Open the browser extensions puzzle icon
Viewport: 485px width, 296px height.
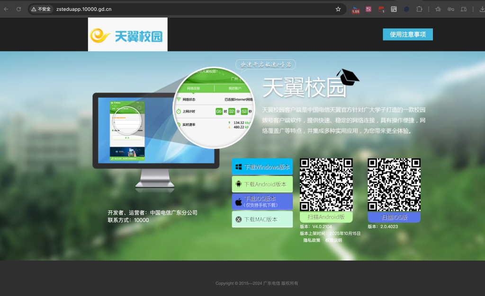418,9
